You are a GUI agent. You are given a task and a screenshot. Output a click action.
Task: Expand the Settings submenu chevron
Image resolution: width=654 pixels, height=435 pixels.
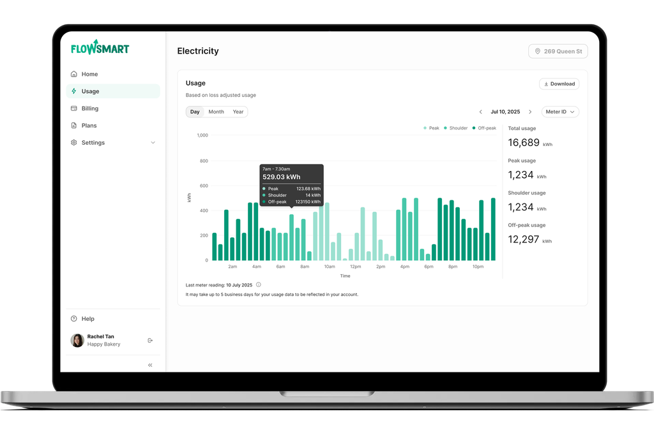coord(153,143)
